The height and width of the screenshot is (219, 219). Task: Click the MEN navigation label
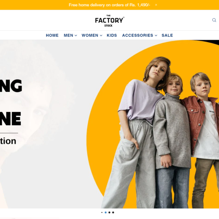pos(69,35)
